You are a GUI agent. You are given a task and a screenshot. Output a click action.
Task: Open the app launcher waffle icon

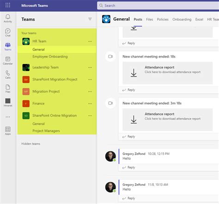8,5
